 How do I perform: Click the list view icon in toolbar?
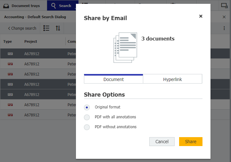pyautogui.click(x=46, y=28)
